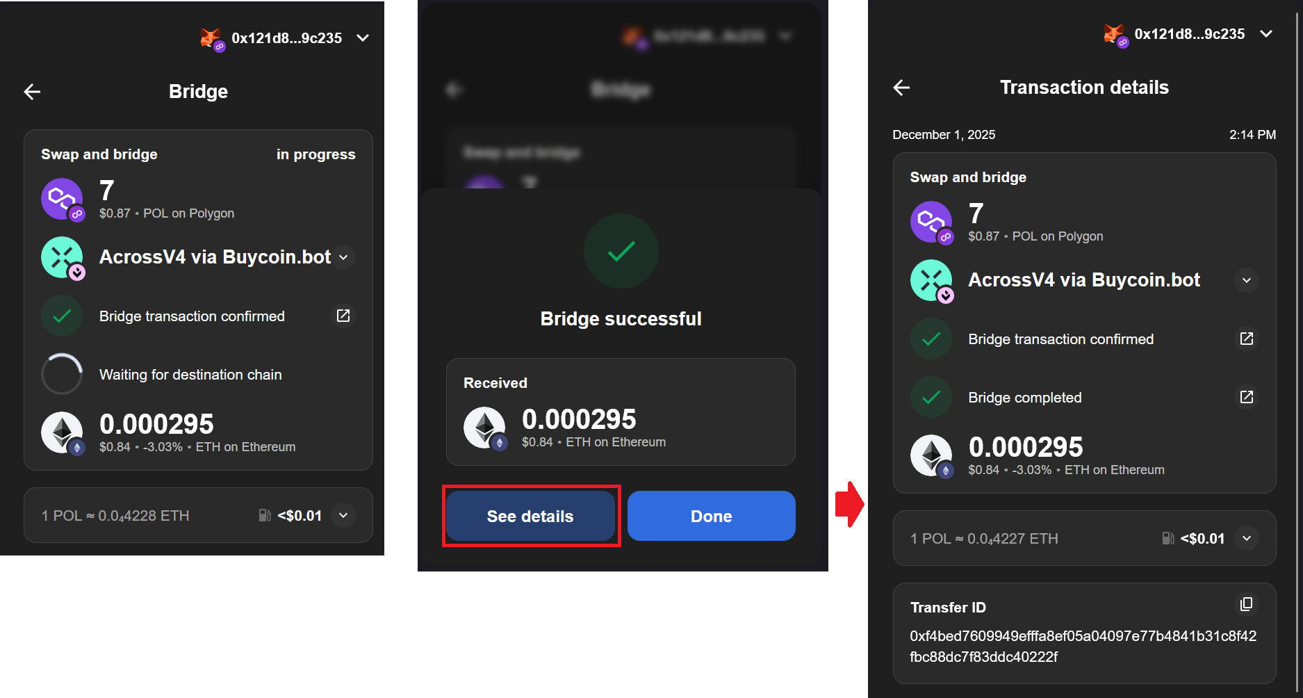Click POL token icon in Transaction details
This screenshot has height=698, width=1303.
click(931, 222)
